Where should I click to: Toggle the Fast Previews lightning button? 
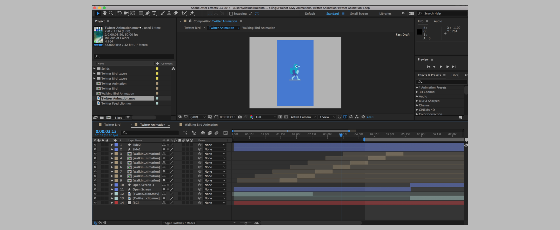click(x=345, y=117)
